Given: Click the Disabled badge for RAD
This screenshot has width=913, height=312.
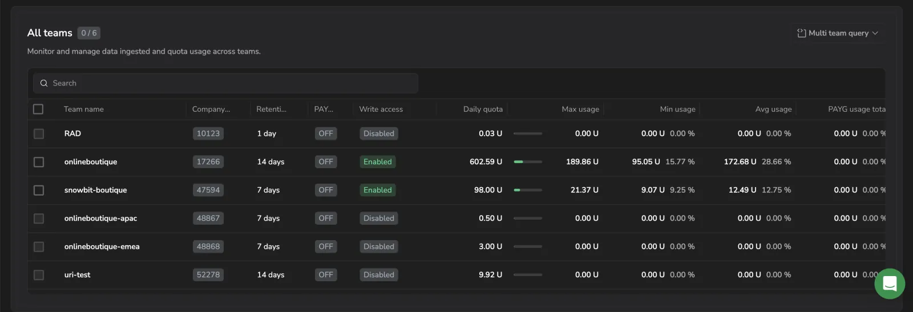Looking at the screenshot, I should 379,133.
